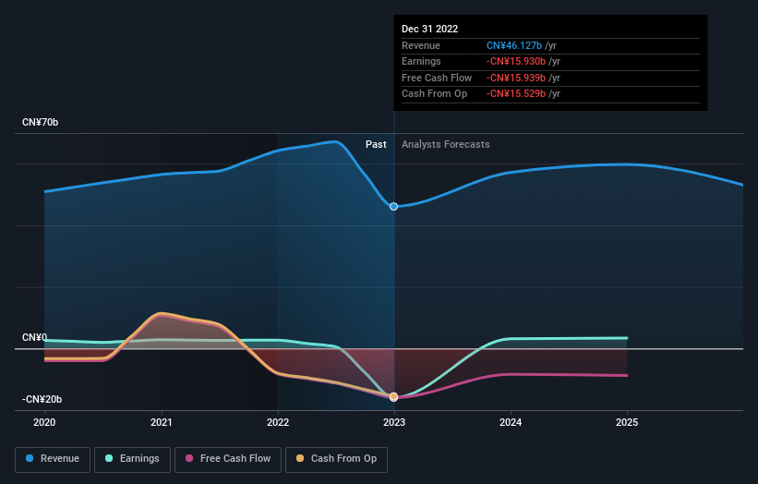Click the CN¥70b y-axis label

pos(40,122)
